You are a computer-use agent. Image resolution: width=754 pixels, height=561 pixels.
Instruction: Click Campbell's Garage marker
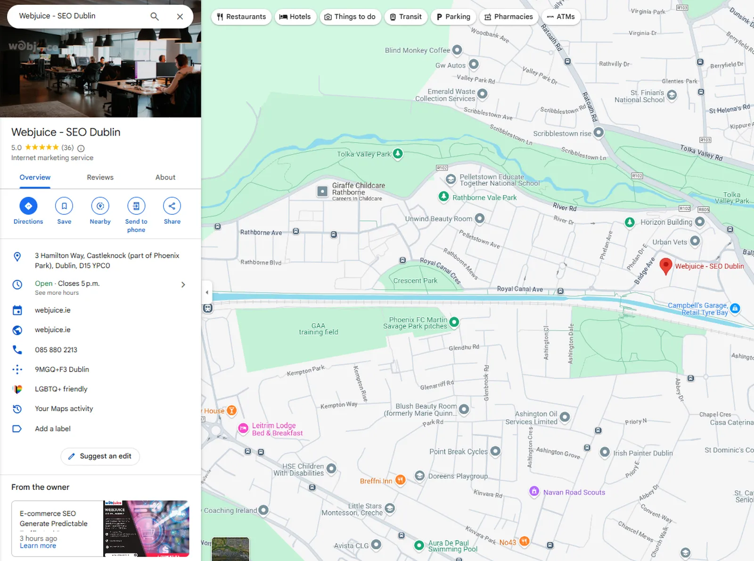pos(735,309)
